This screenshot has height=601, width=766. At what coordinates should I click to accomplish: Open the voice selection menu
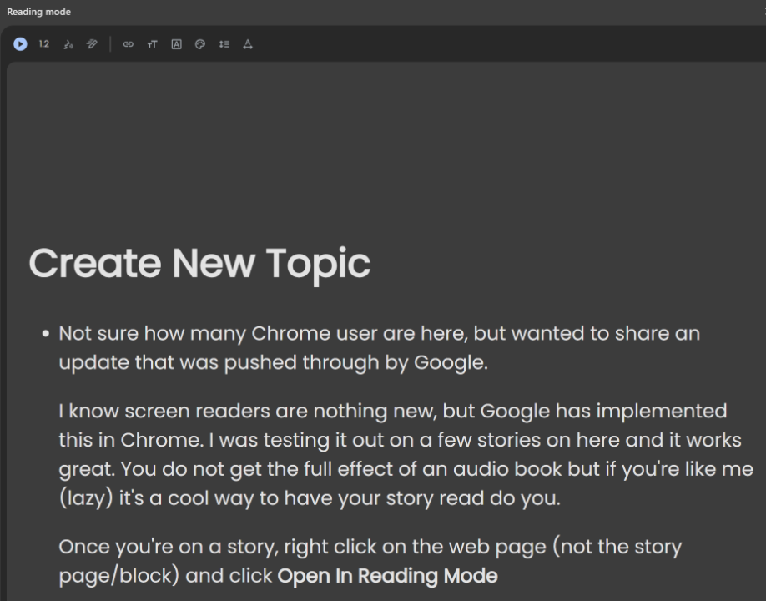pyautogui.click(x=68, y=44)
